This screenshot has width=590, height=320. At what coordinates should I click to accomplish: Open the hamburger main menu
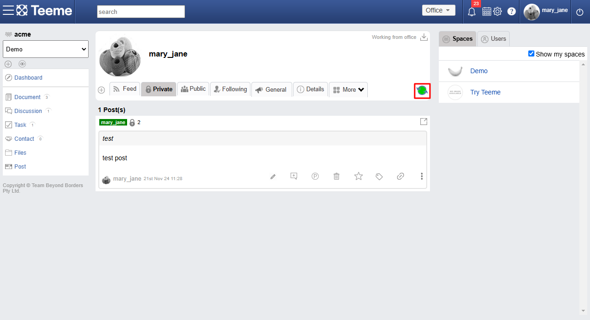8,10
